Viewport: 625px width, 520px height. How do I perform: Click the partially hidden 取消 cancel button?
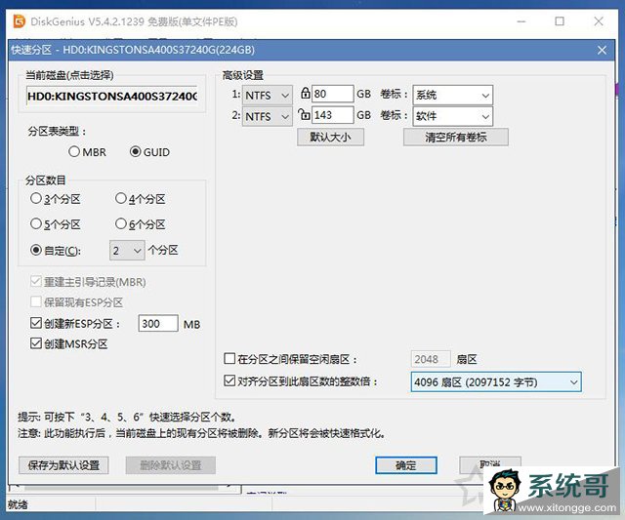click(x=490, y=463)
